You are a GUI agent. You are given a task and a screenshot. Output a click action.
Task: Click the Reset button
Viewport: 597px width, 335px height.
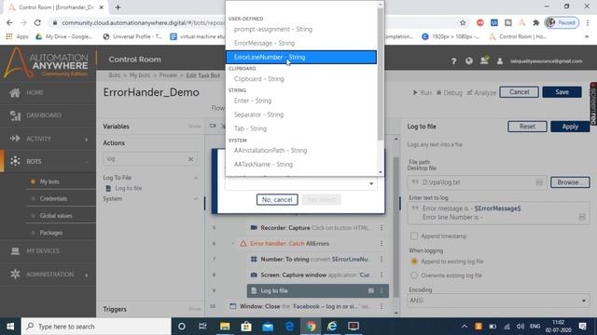tap(527, 127)
